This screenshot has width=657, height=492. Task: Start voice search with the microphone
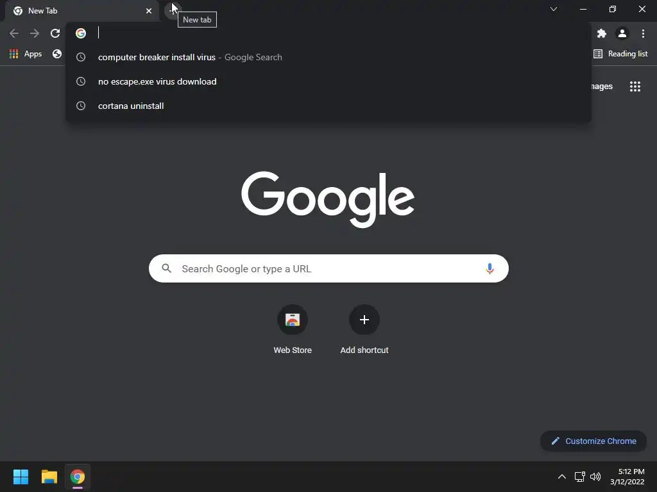tap(490, 268)
